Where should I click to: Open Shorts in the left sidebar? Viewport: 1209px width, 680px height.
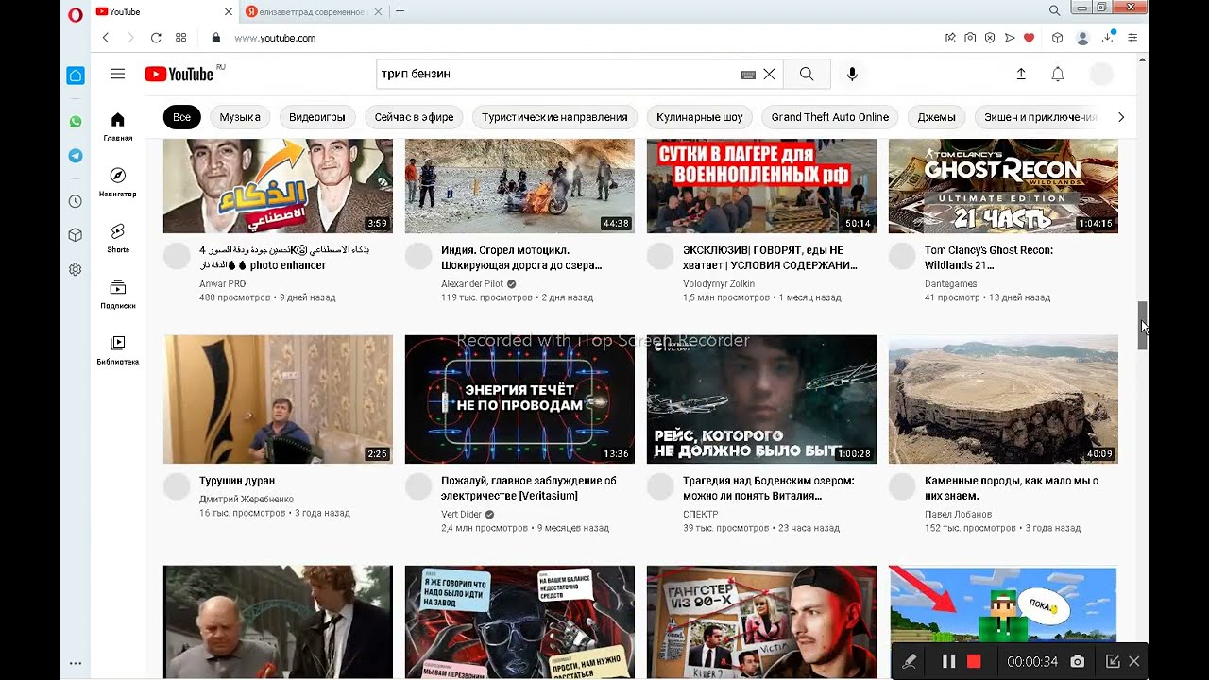tap(117, 237)
